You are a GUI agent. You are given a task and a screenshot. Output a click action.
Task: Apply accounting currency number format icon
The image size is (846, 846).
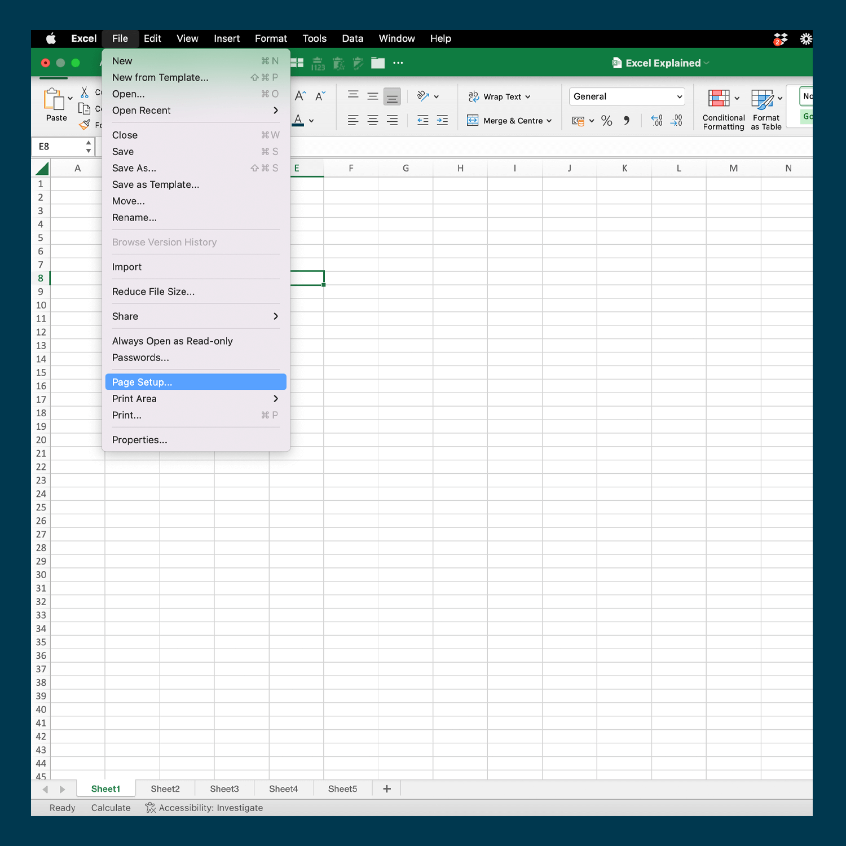click(x=578, y=121)
